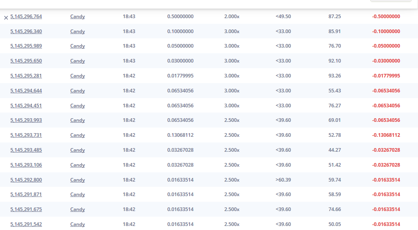The height and width of the screenshot is (230, 418).
Task: Select roll result 76.27
Action: 334,106
